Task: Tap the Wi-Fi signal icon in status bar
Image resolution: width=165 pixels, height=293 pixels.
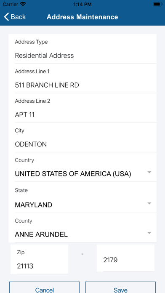Action: [23, 4]
